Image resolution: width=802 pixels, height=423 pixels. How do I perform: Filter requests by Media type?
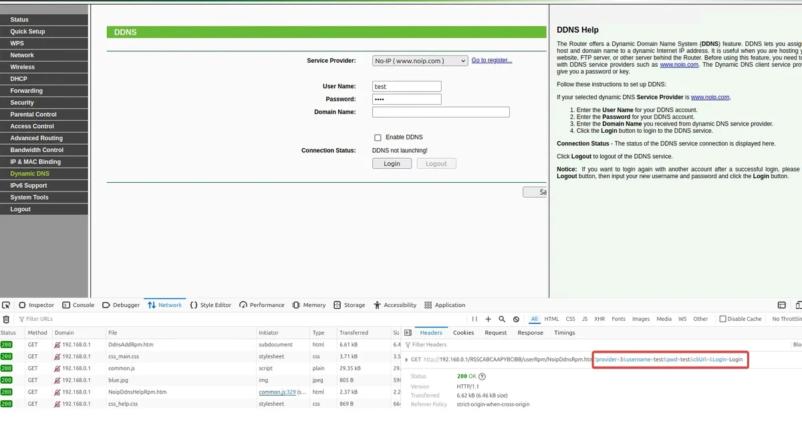[664, 319]
